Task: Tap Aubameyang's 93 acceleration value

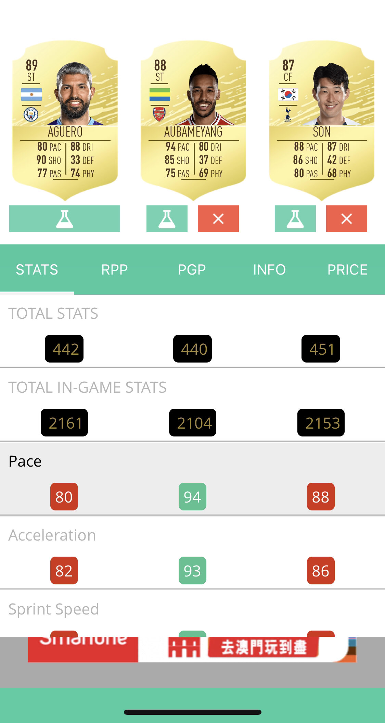Action: 192,570
